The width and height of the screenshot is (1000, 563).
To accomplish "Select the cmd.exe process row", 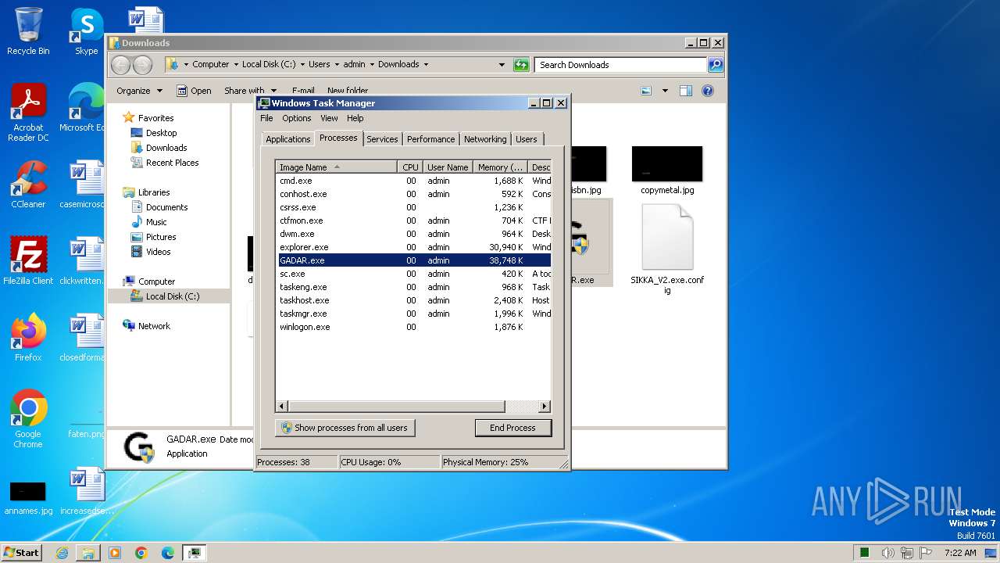I will click(415, 181).
